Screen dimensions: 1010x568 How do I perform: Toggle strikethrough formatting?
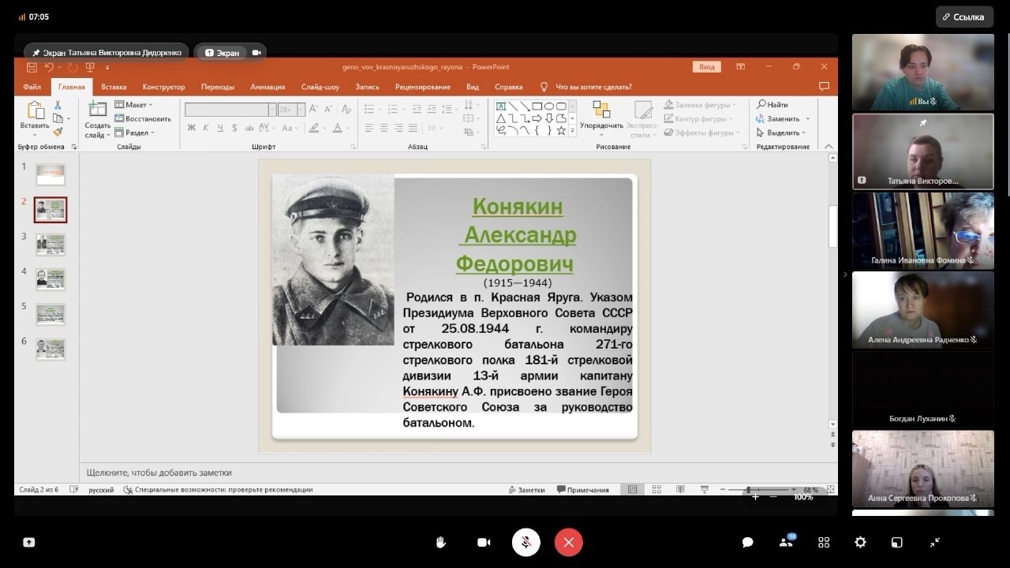(248, 128)
